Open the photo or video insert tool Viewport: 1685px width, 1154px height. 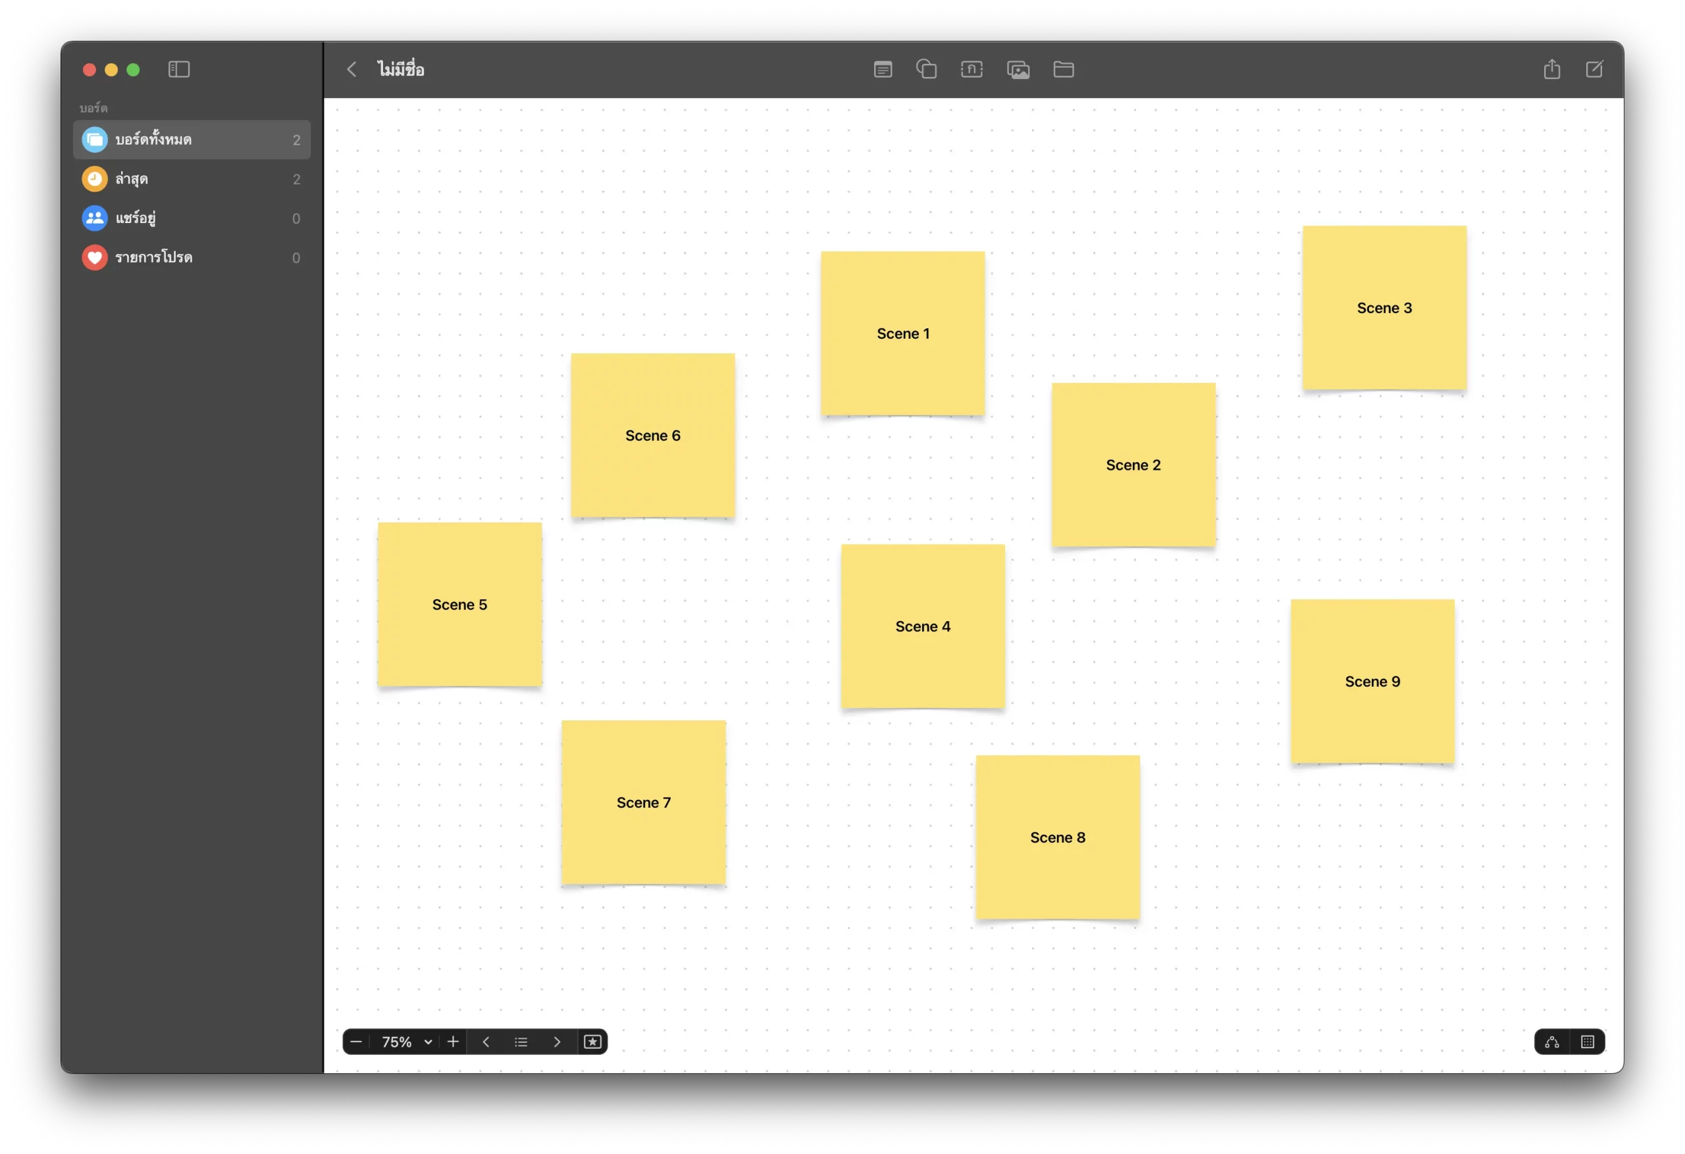(1018, 70)
